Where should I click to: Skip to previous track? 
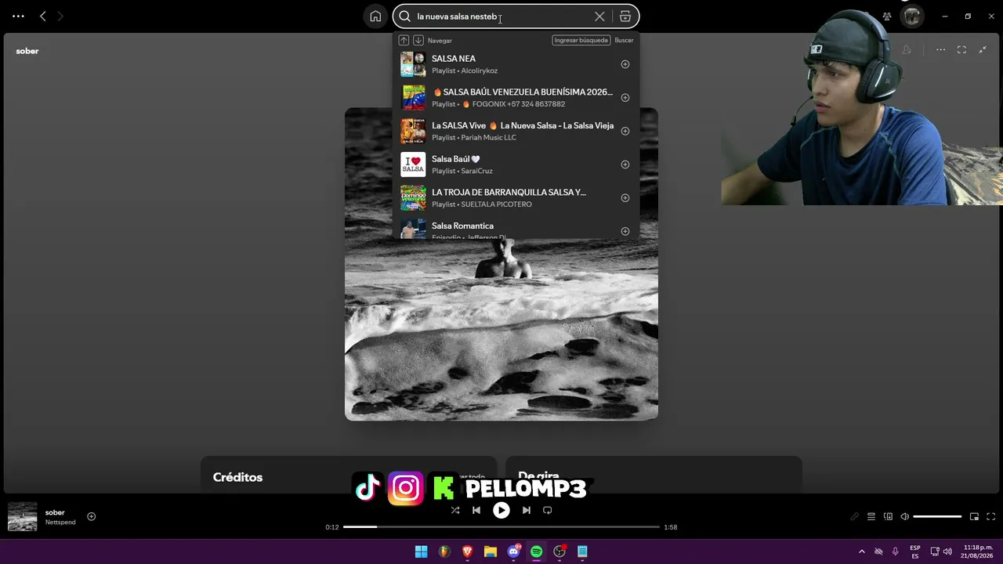(476, 510)
